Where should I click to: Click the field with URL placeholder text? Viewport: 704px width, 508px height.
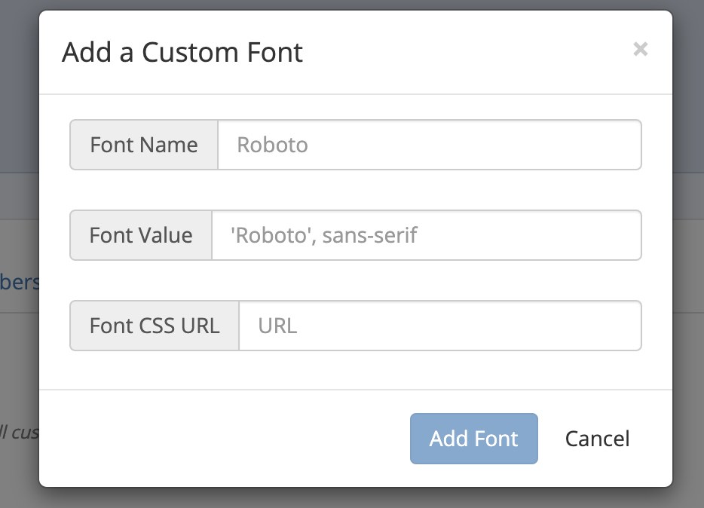(439, 326)
